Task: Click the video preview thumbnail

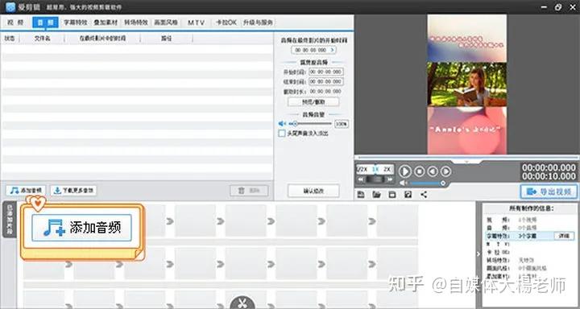Action: click(466, 84)
